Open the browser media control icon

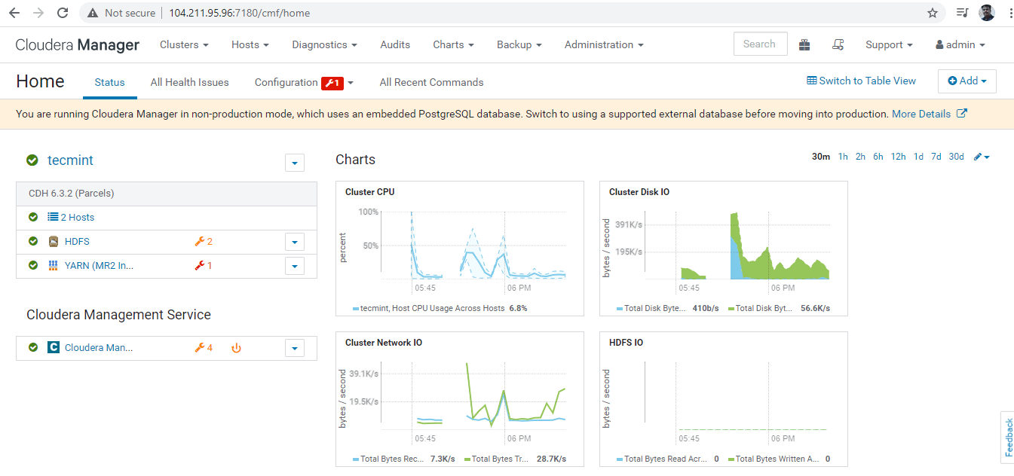[962, 13]
